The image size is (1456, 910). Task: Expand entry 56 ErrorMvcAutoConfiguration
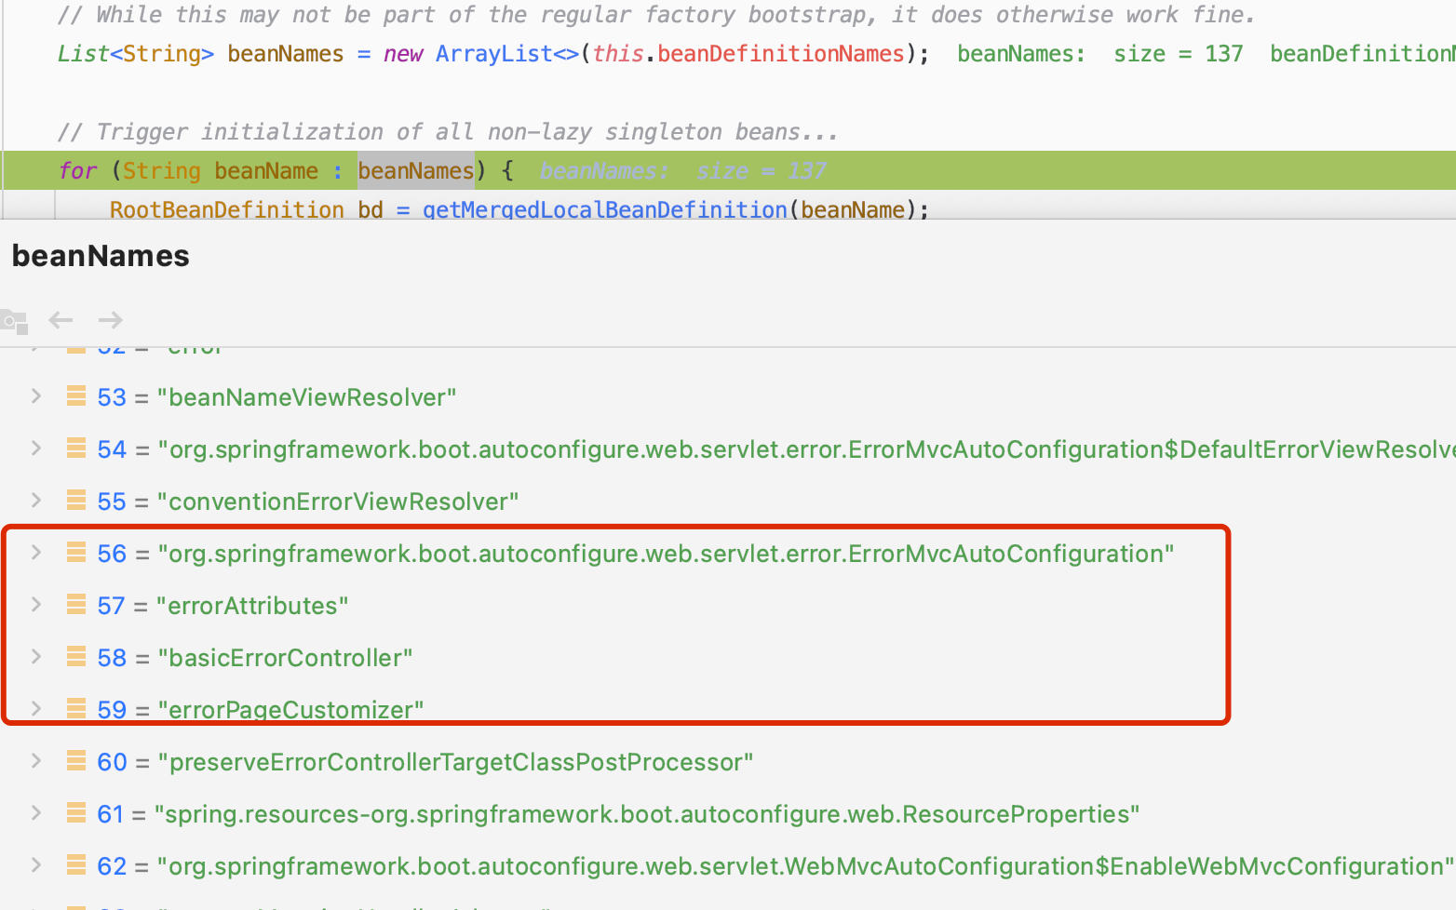coord(36,553)
